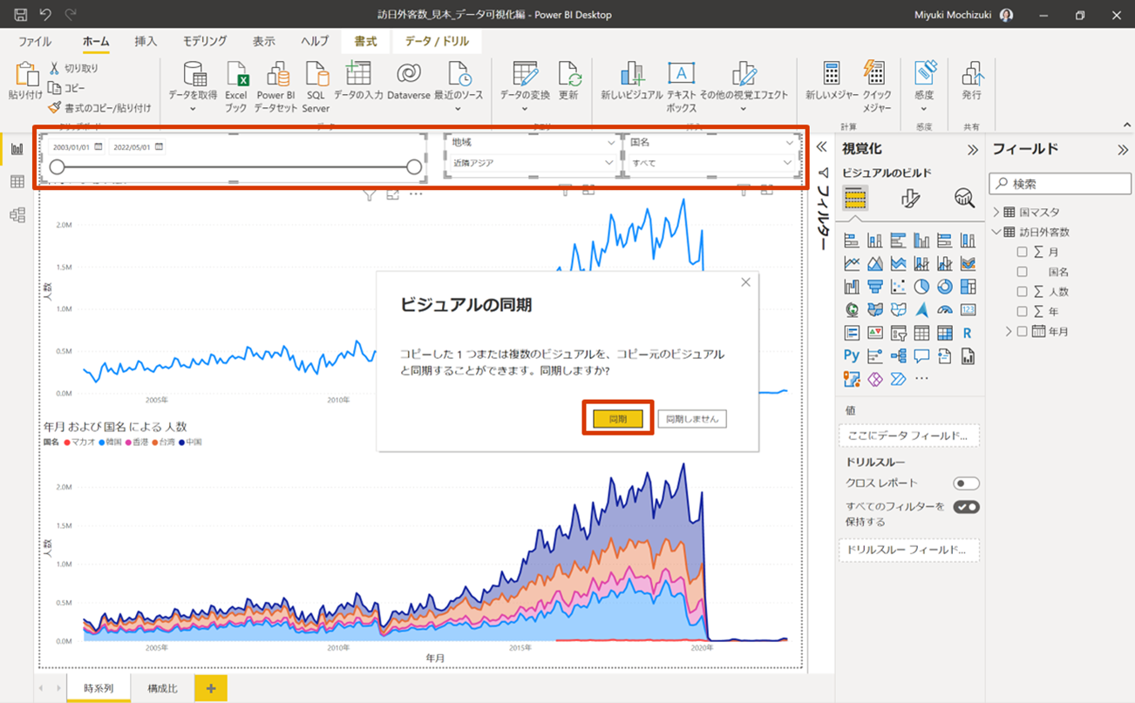The width and height of the screenshot is (1135, 703).
Task: Add a new page with plus button
Action: click(211, 688)
